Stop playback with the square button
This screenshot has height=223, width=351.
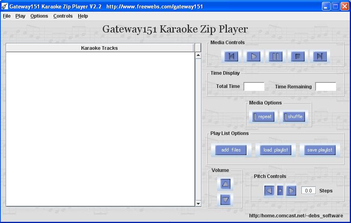pyautogui.click(x=298, y=56)
